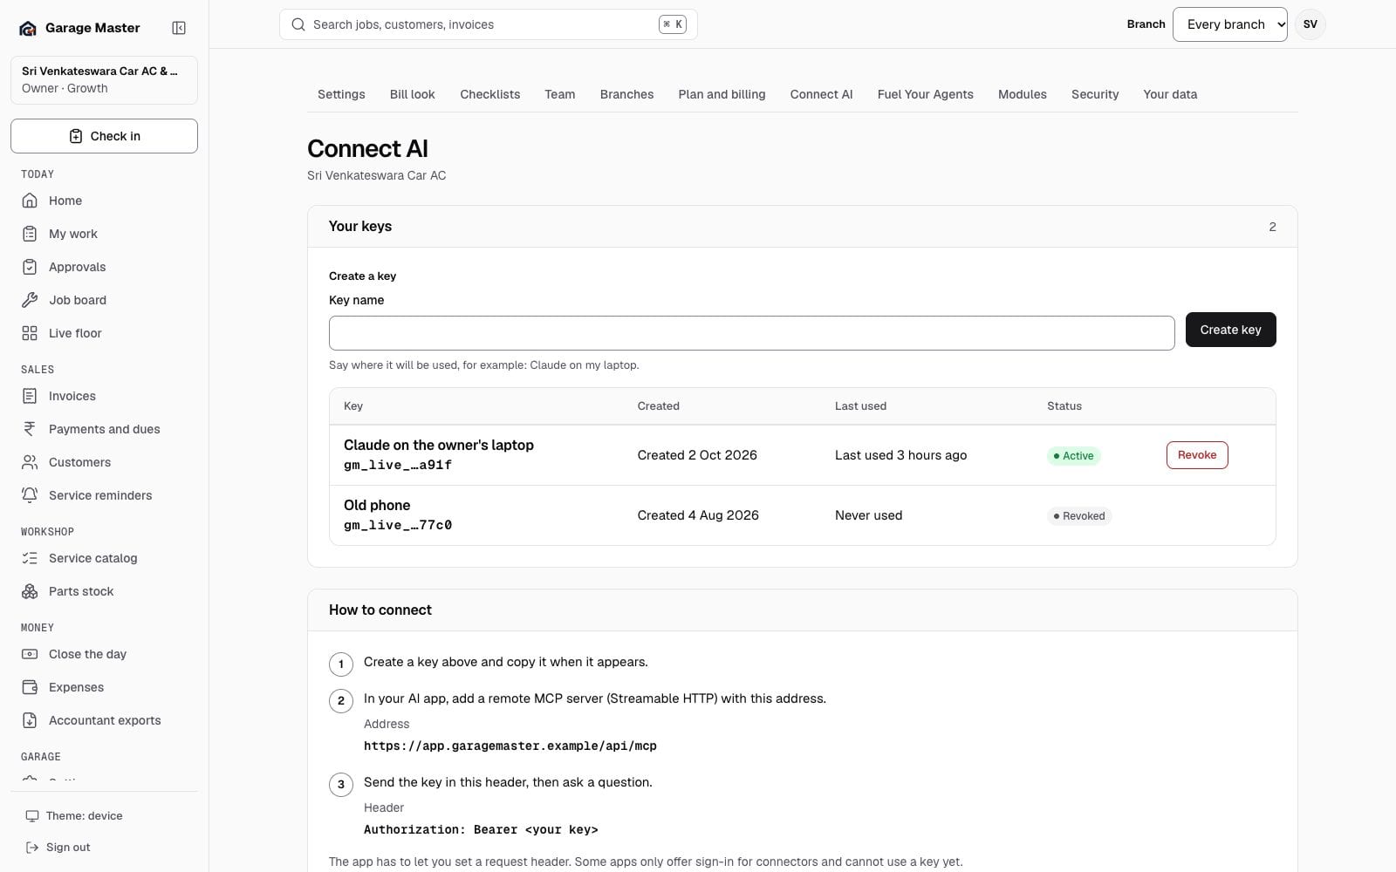
Task: Click the key text gm_live_…77c0
Action: (398, 525)
